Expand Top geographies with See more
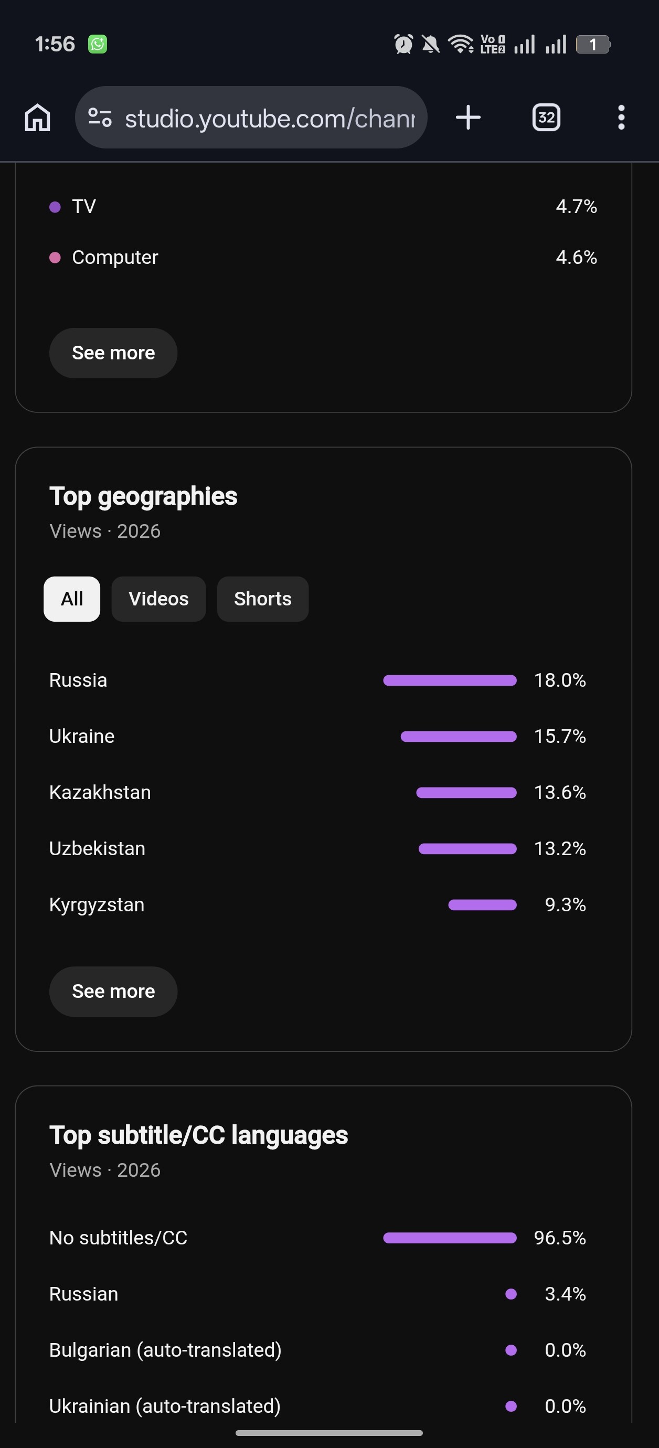 click(113, 992)
